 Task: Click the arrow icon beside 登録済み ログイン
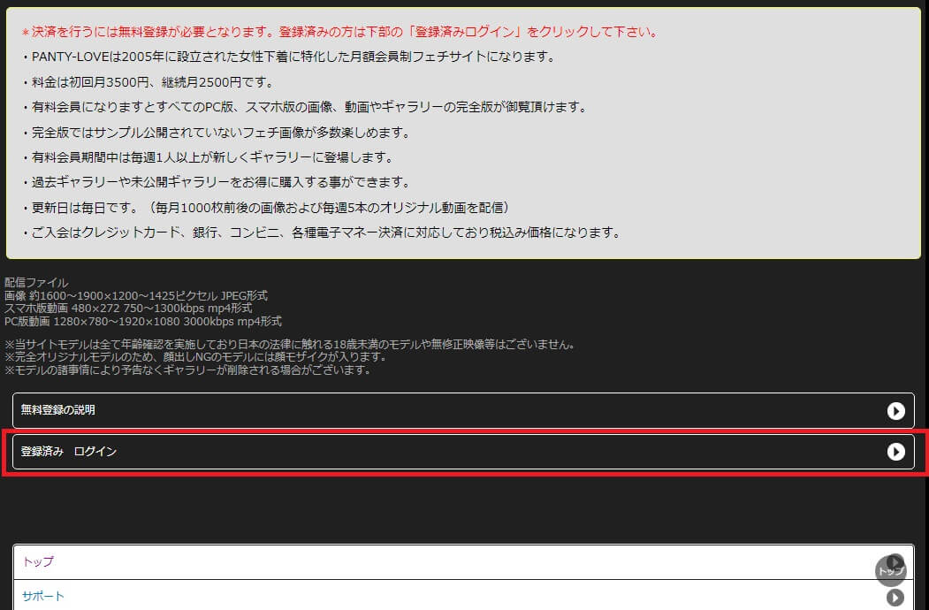click(895, 452)
